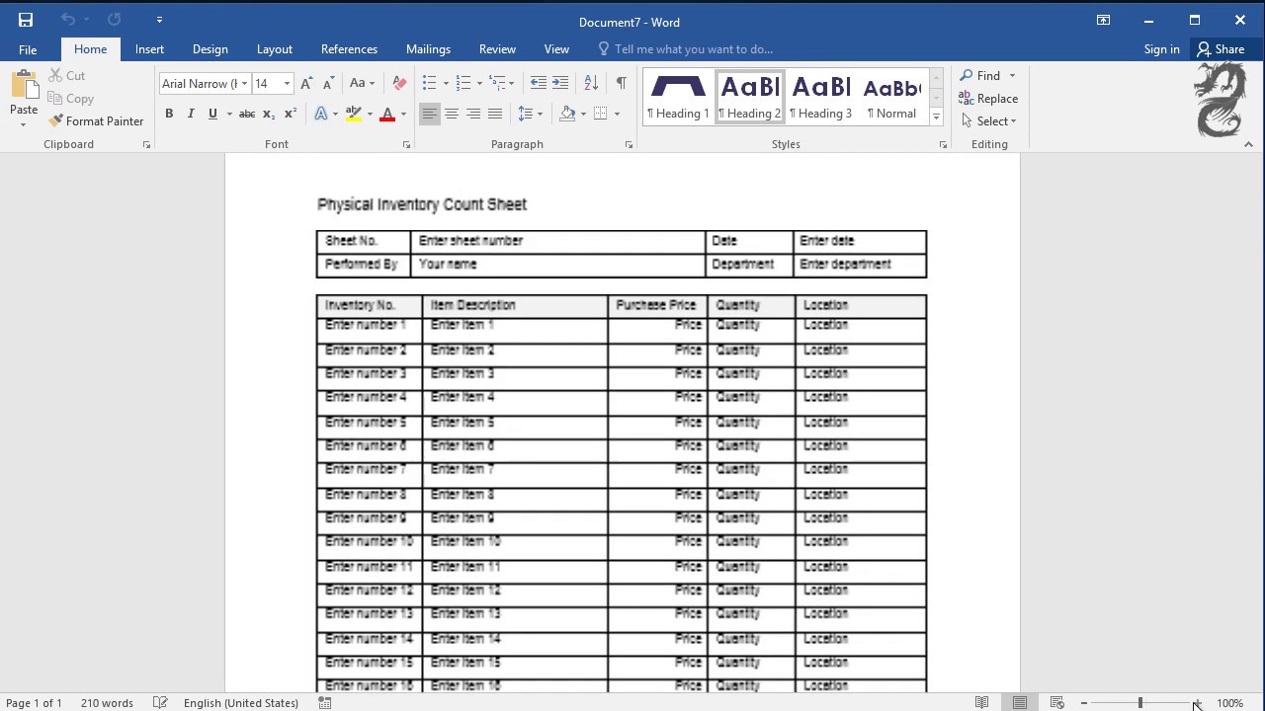Screen dimensions: 1265x711
Task: Click the Copy command
Action: pos(70,99)
